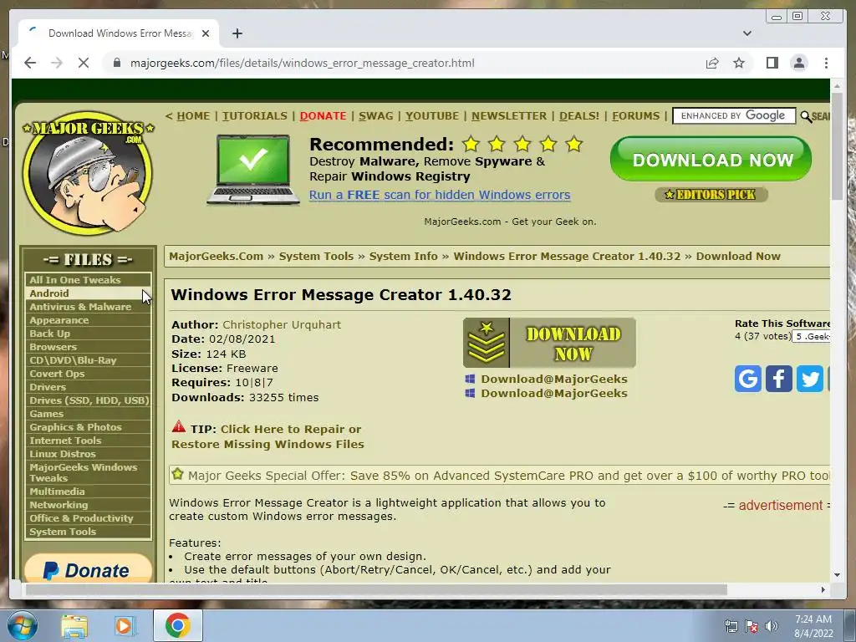Open the FORUMS menu link
The height and width of the screenshot is (642, 856).
pyautogui.click(x=635, y=115)
